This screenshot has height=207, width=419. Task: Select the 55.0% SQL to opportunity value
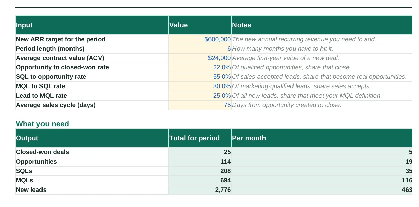coord(200,77)
